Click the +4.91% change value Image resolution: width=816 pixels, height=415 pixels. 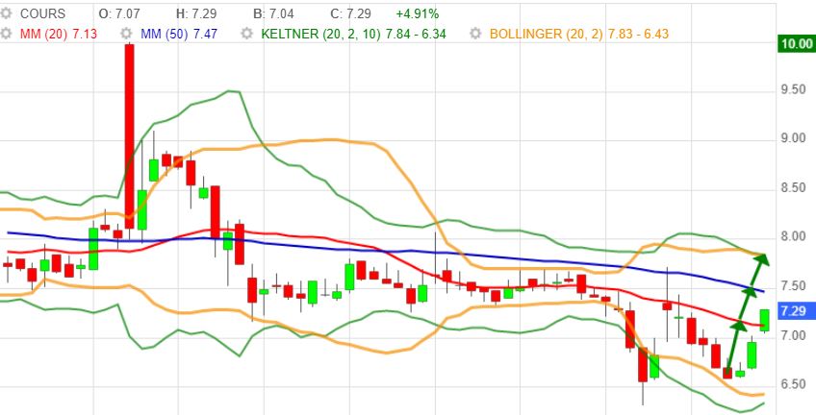(417, 13)
